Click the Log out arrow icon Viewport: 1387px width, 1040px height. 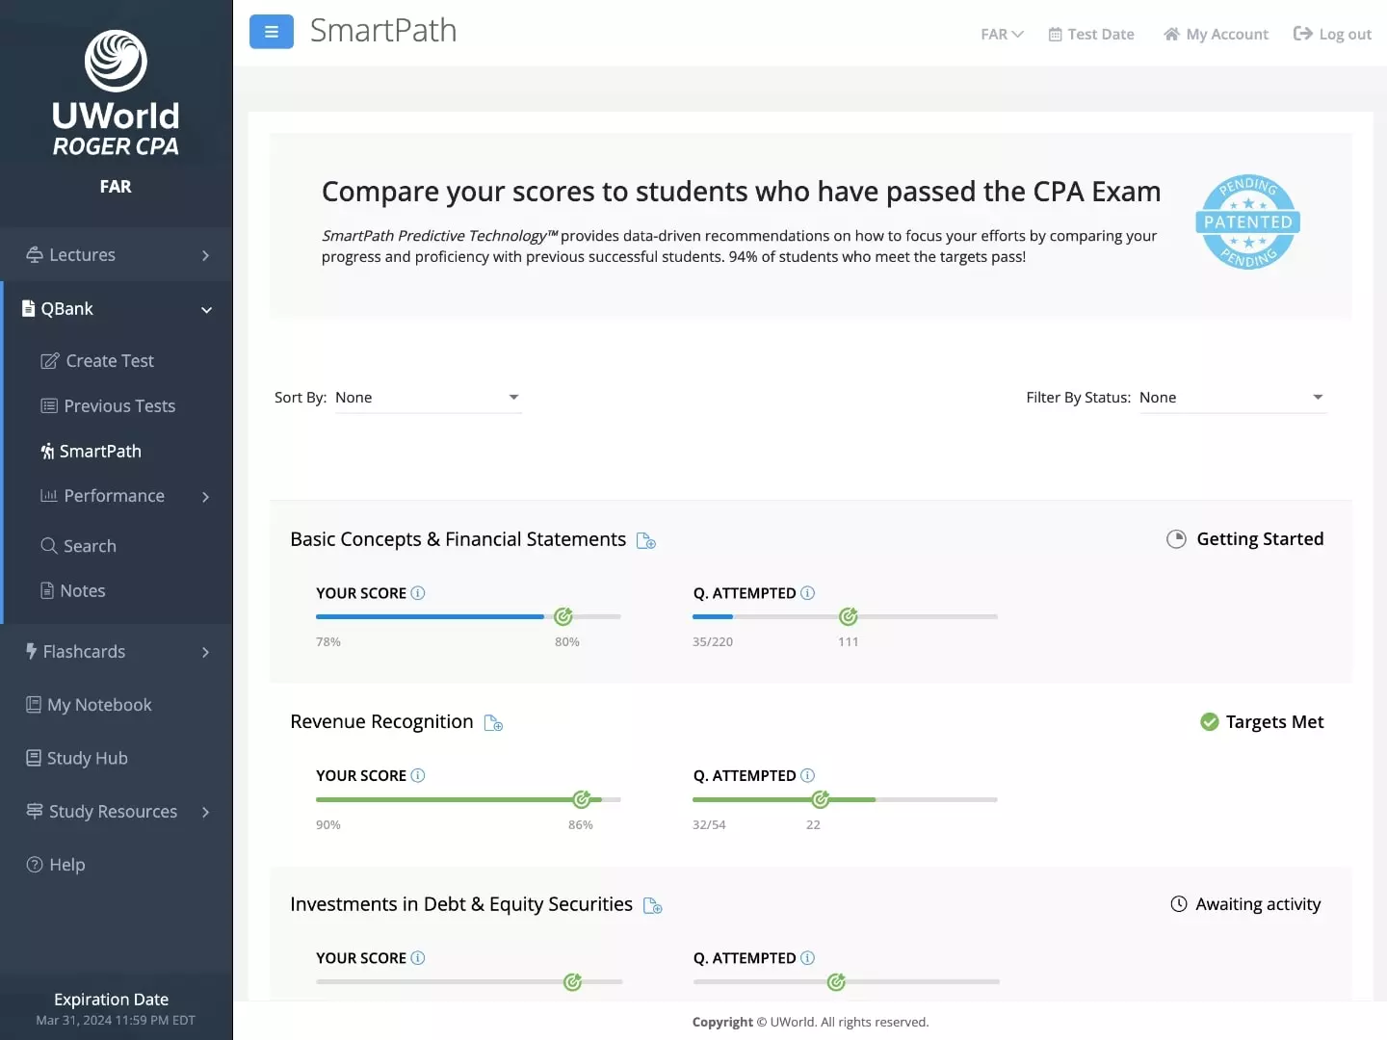click(x=1302, y=34)
